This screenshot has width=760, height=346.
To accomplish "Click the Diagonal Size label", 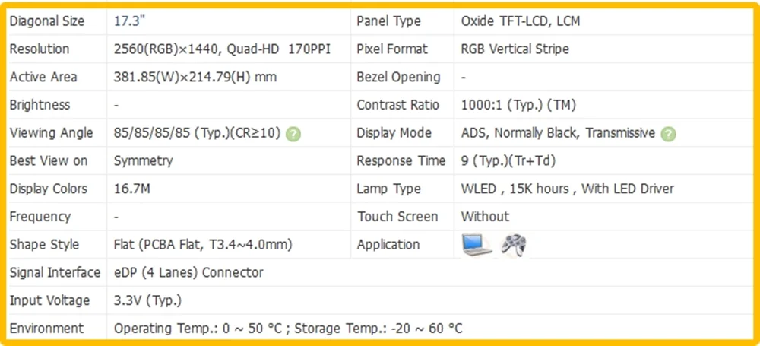I will pos(47,21).
